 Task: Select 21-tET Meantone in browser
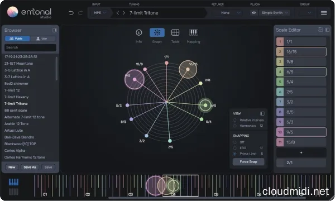coord(18,64)
